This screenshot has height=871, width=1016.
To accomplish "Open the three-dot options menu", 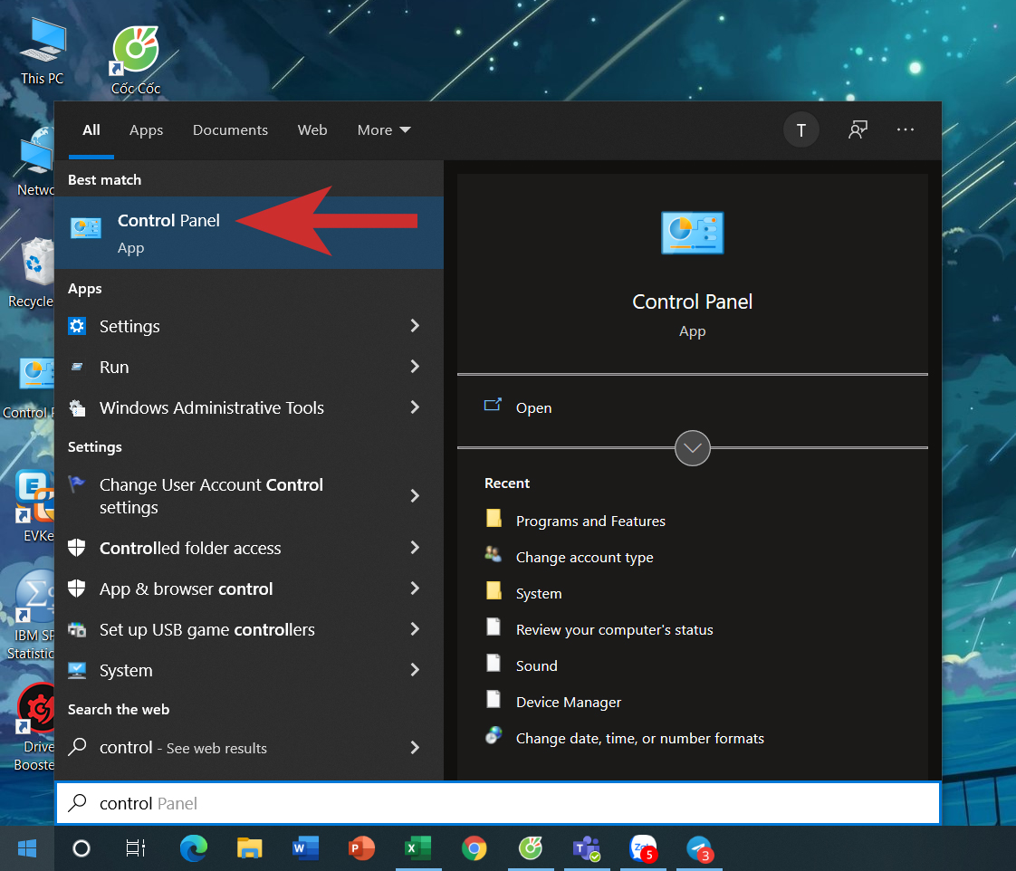I will pos(906,130).
